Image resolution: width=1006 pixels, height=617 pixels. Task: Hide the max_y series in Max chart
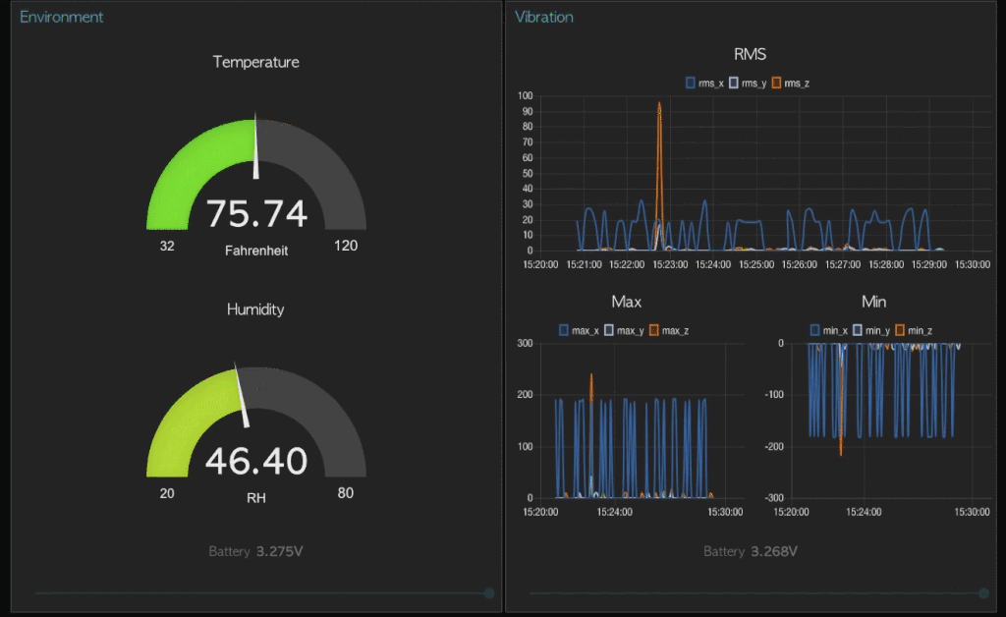[x=624, y=331]
